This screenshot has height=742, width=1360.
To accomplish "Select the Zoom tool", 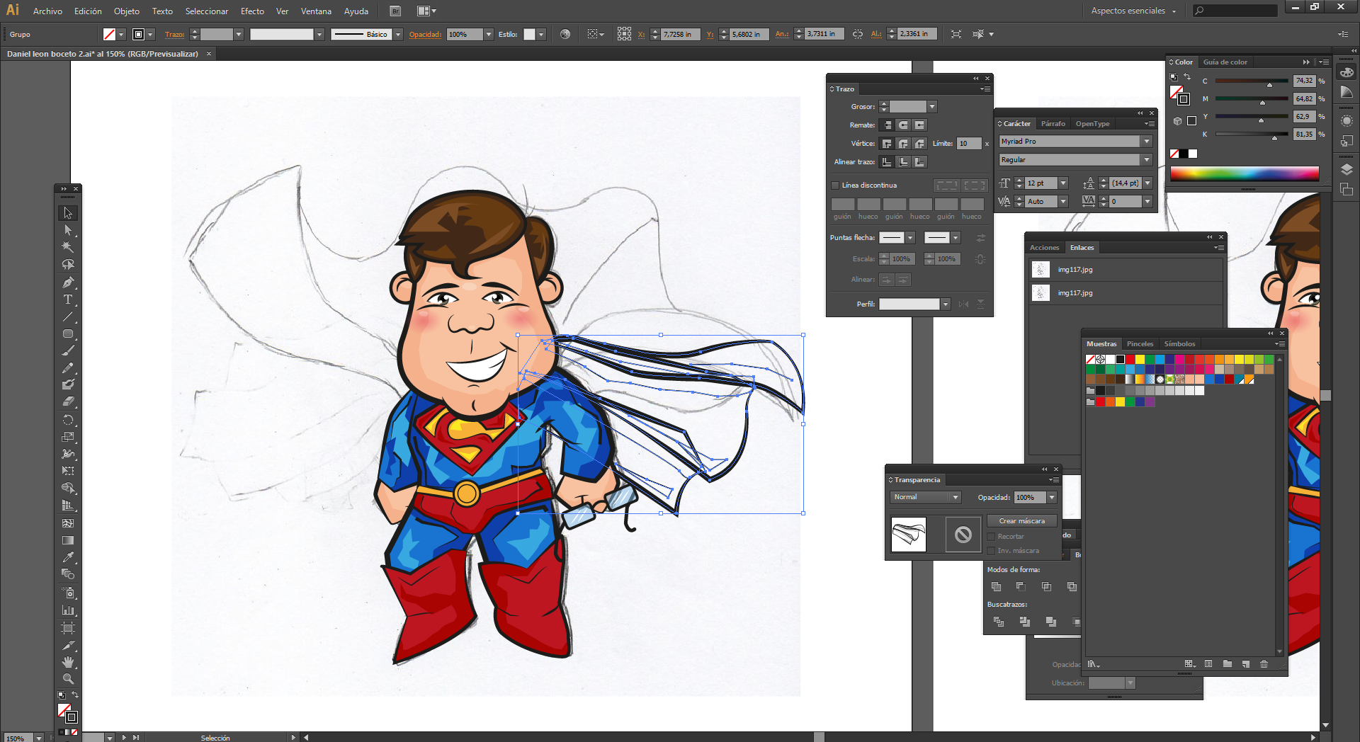I will pyautogui.click(x=68, y=678).
